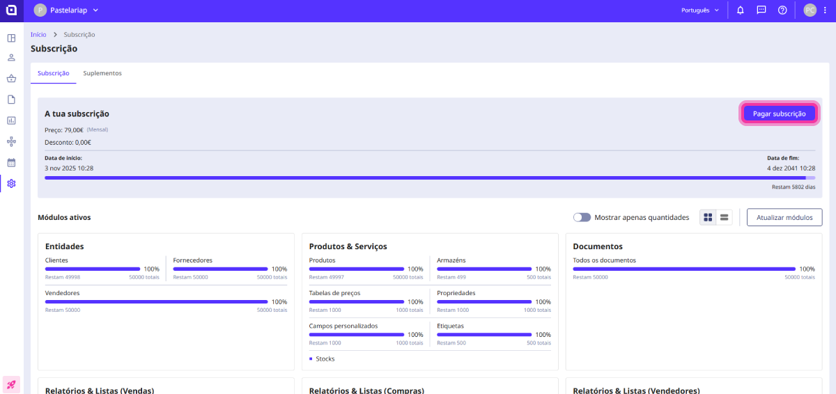Click the 'Pagar subscrição' button
836x394 pixels.
pos(779,113)
